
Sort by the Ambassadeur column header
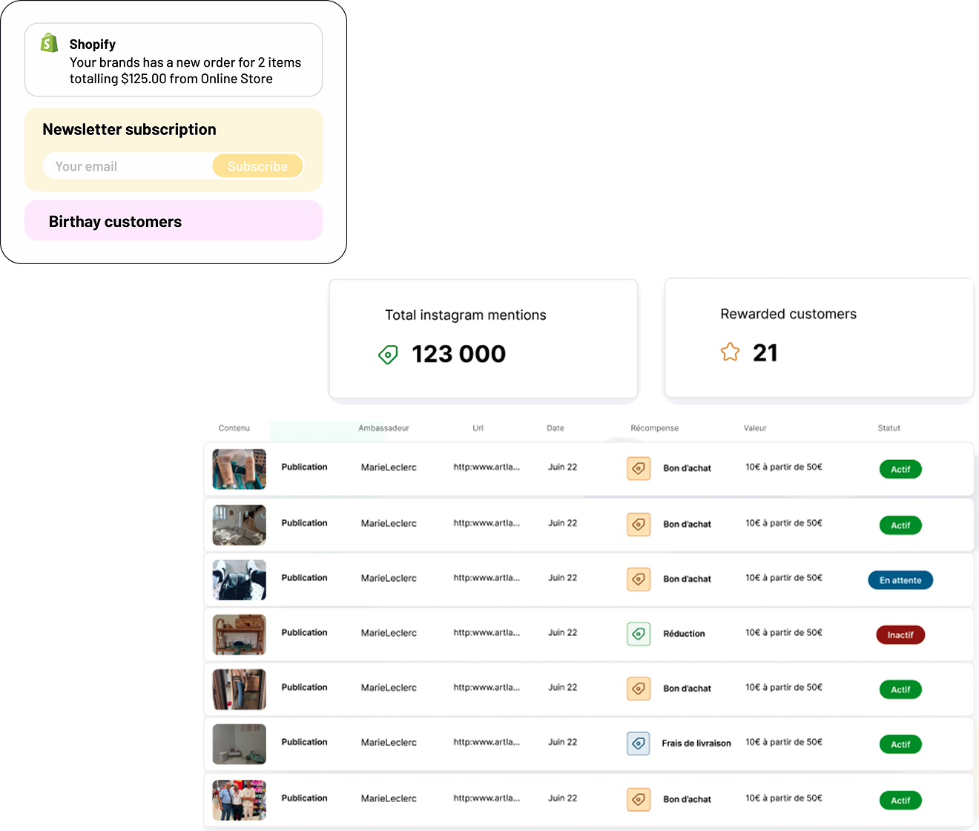tap(383, 428)
